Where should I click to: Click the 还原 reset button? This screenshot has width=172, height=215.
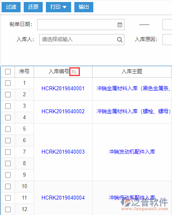tap(33, 7)
